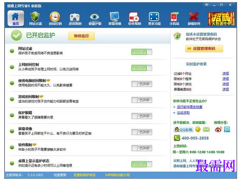
Task: Click the green phone icon
Action: point(177,138)
